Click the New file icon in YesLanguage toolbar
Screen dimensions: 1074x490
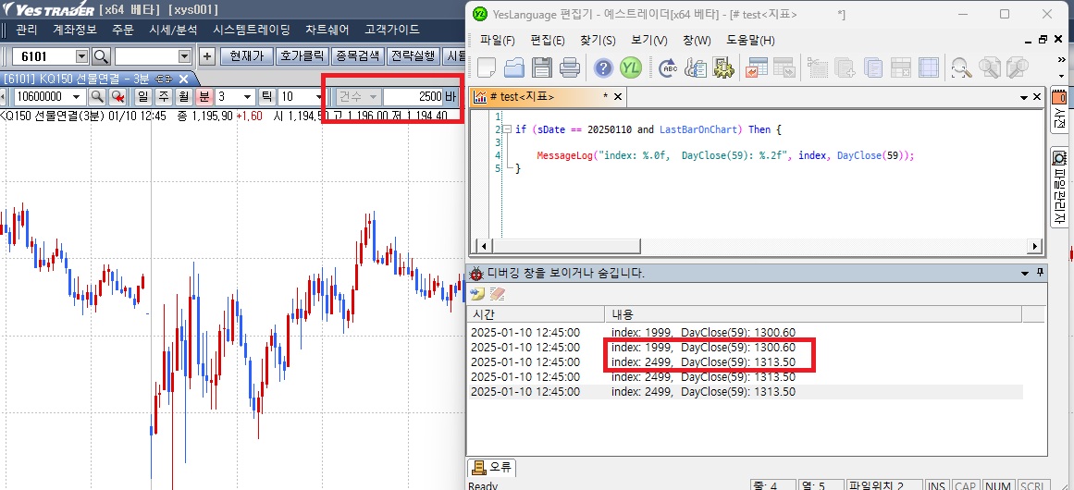click(487, 67)
